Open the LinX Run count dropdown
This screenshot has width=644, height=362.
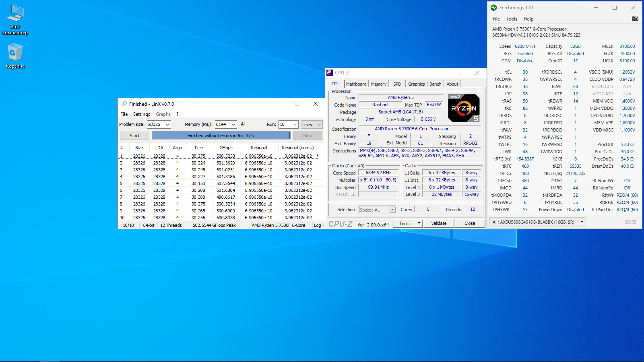pyautogui.click(x=295, y=125)
